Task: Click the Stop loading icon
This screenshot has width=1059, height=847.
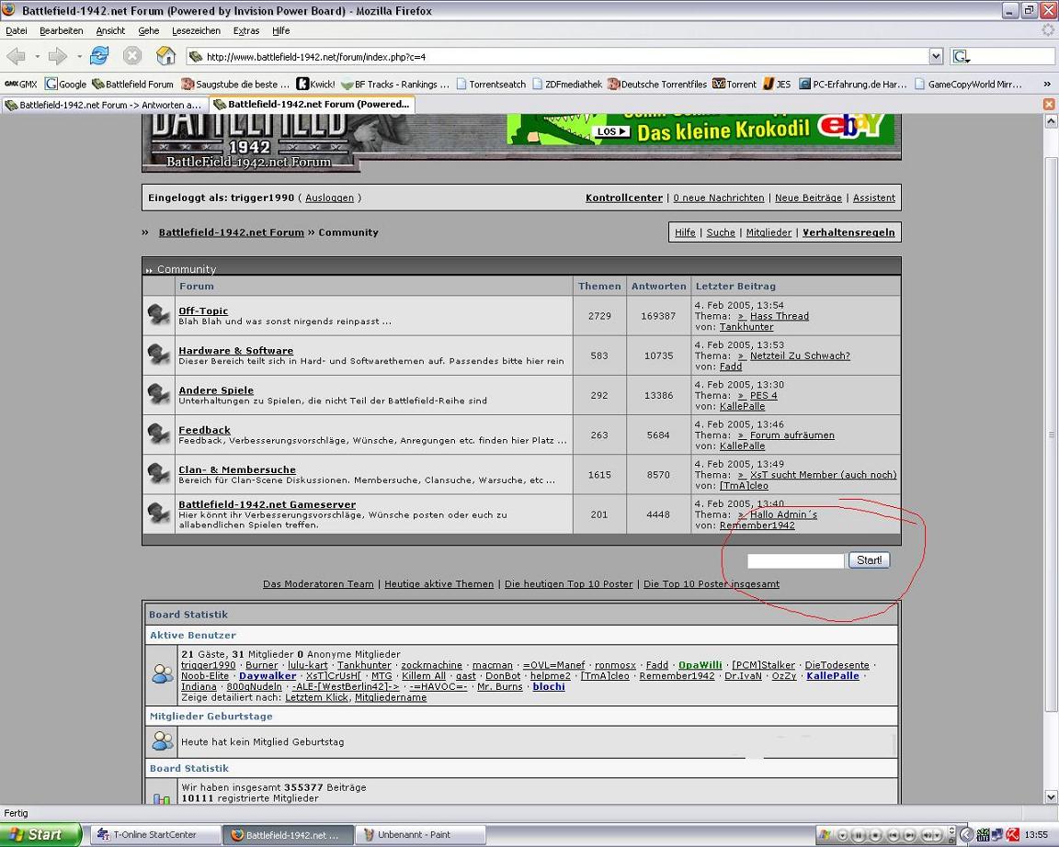Action: [x=132, y=56]
